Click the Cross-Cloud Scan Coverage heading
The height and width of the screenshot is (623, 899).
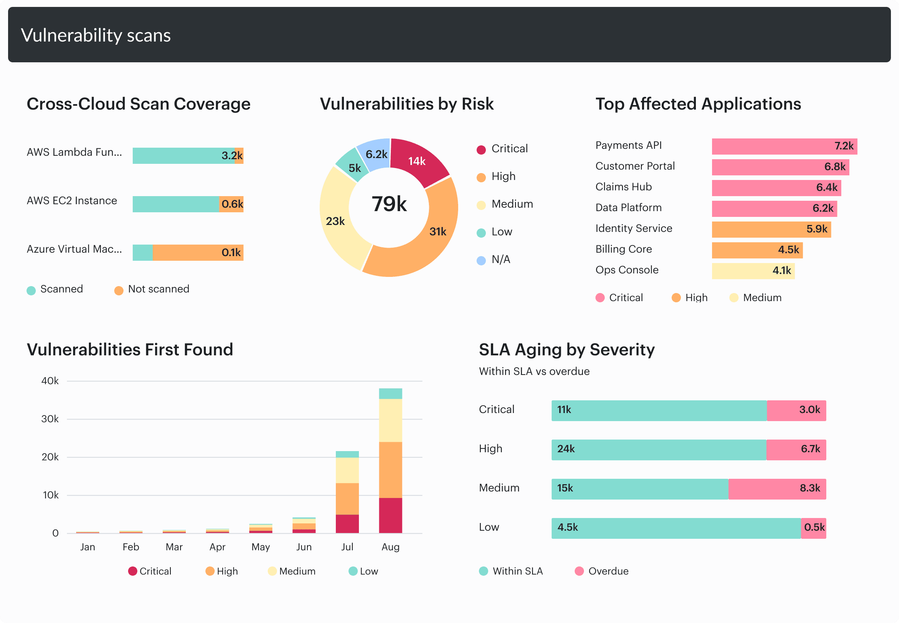click(x=138, y=104)
